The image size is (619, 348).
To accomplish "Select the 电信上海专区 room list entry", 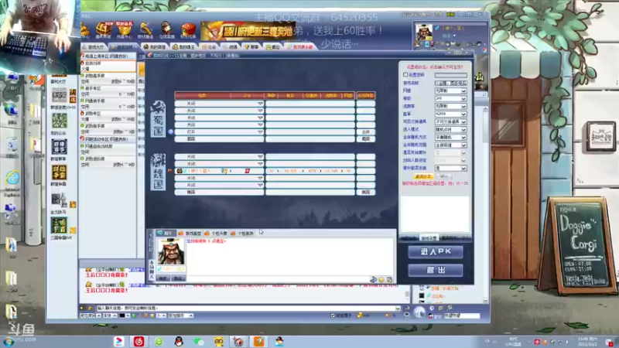I will click(x=108, y=56).
